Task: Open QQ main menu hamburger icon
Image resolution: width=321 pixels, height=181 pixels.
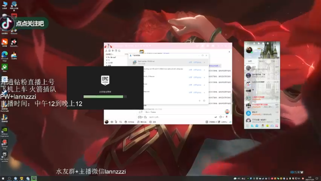Action: 247,126
